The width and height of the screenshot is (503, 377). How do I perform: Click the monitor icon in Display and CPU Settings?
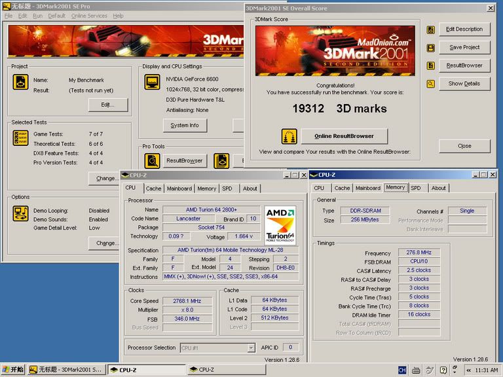pos(152,82)
